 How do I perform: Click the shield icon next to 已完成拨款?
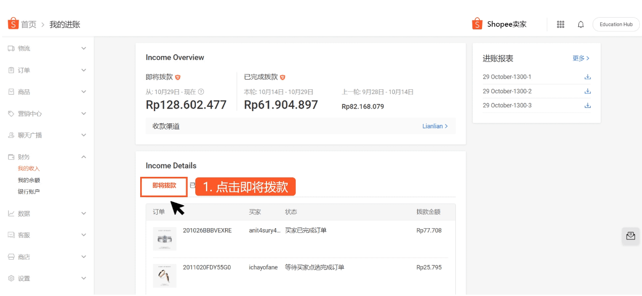[x=282, y=77]
